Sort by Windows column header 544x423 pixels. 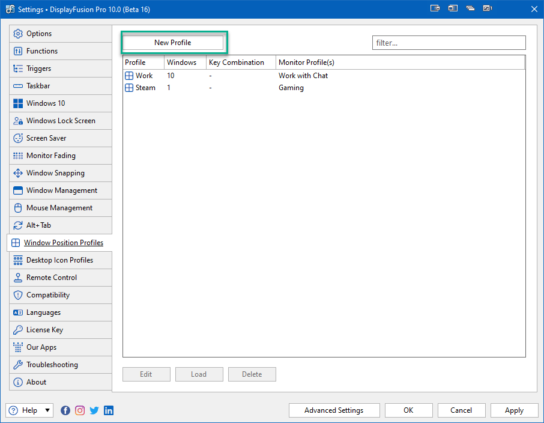185,62
